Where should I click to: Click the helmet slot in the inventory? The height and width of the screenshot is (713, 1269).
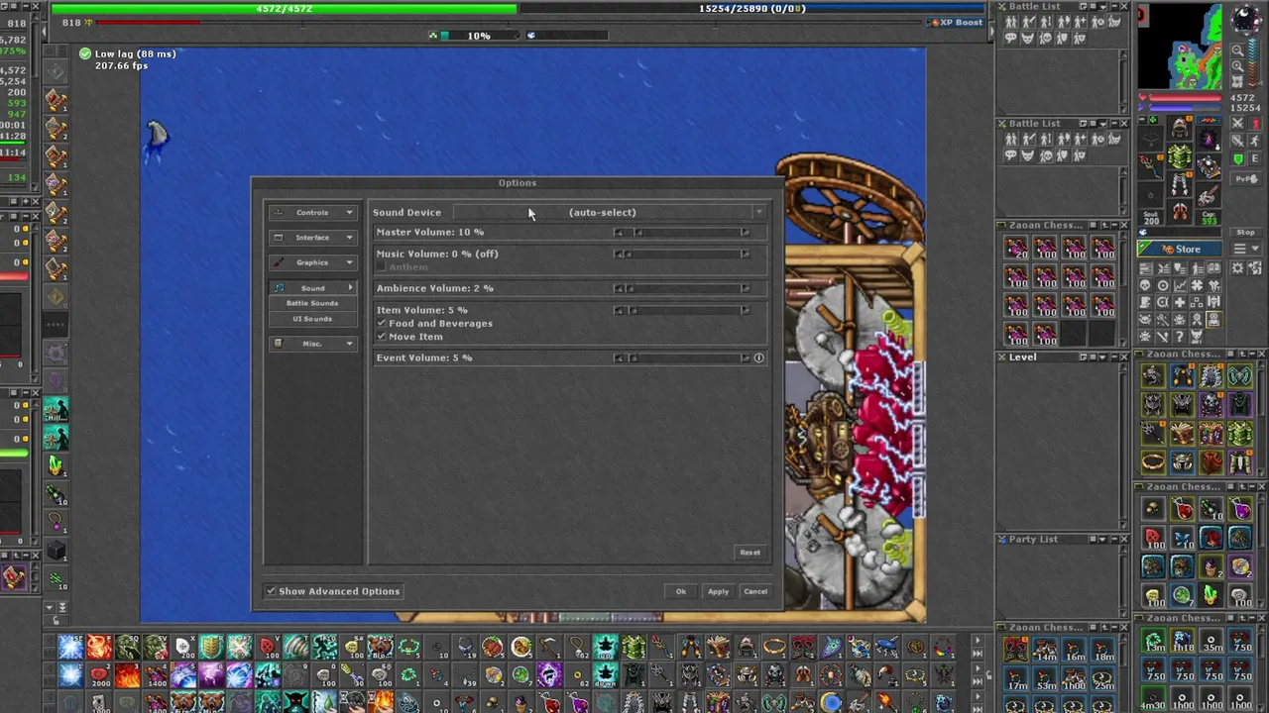pos(1179,126)
